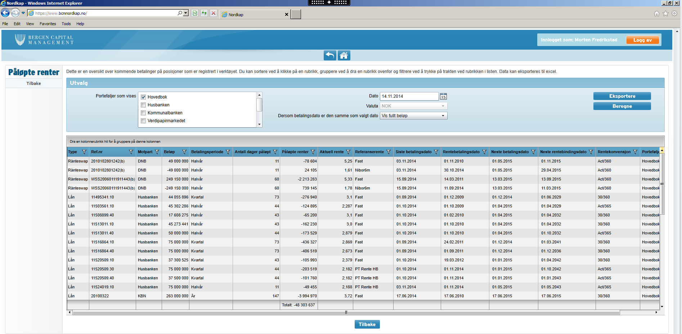
Task: Open browser Favorites star icon
Action: (665, 13)
